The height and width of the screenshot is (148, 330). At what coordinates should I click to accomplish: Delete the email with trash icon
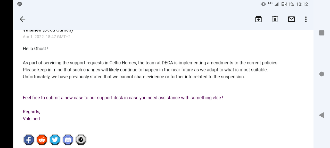pyautogui.click(x=275, y=19)
